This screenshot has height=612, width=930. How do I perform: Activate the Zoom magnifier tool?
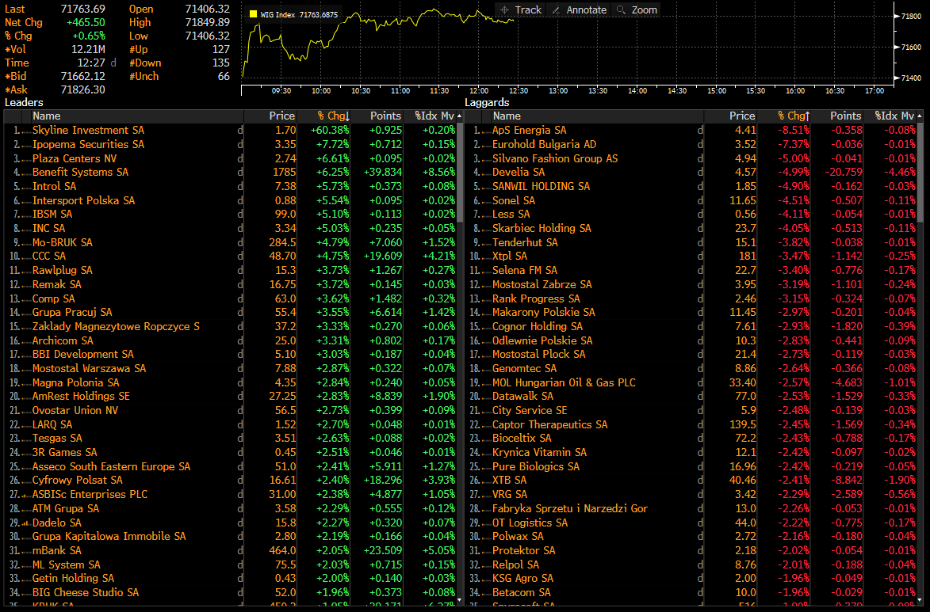pos(637,10)
